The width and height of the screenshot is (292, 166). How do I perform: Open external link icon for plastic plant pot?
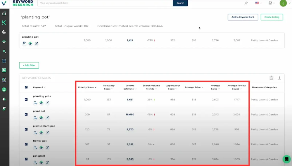[x=47, y=133]
